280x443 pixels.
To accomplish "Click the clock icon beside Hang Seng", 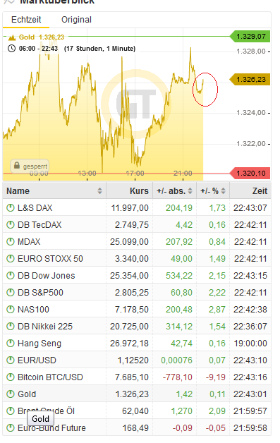I will pyautogui.click(x=11, y=344).
